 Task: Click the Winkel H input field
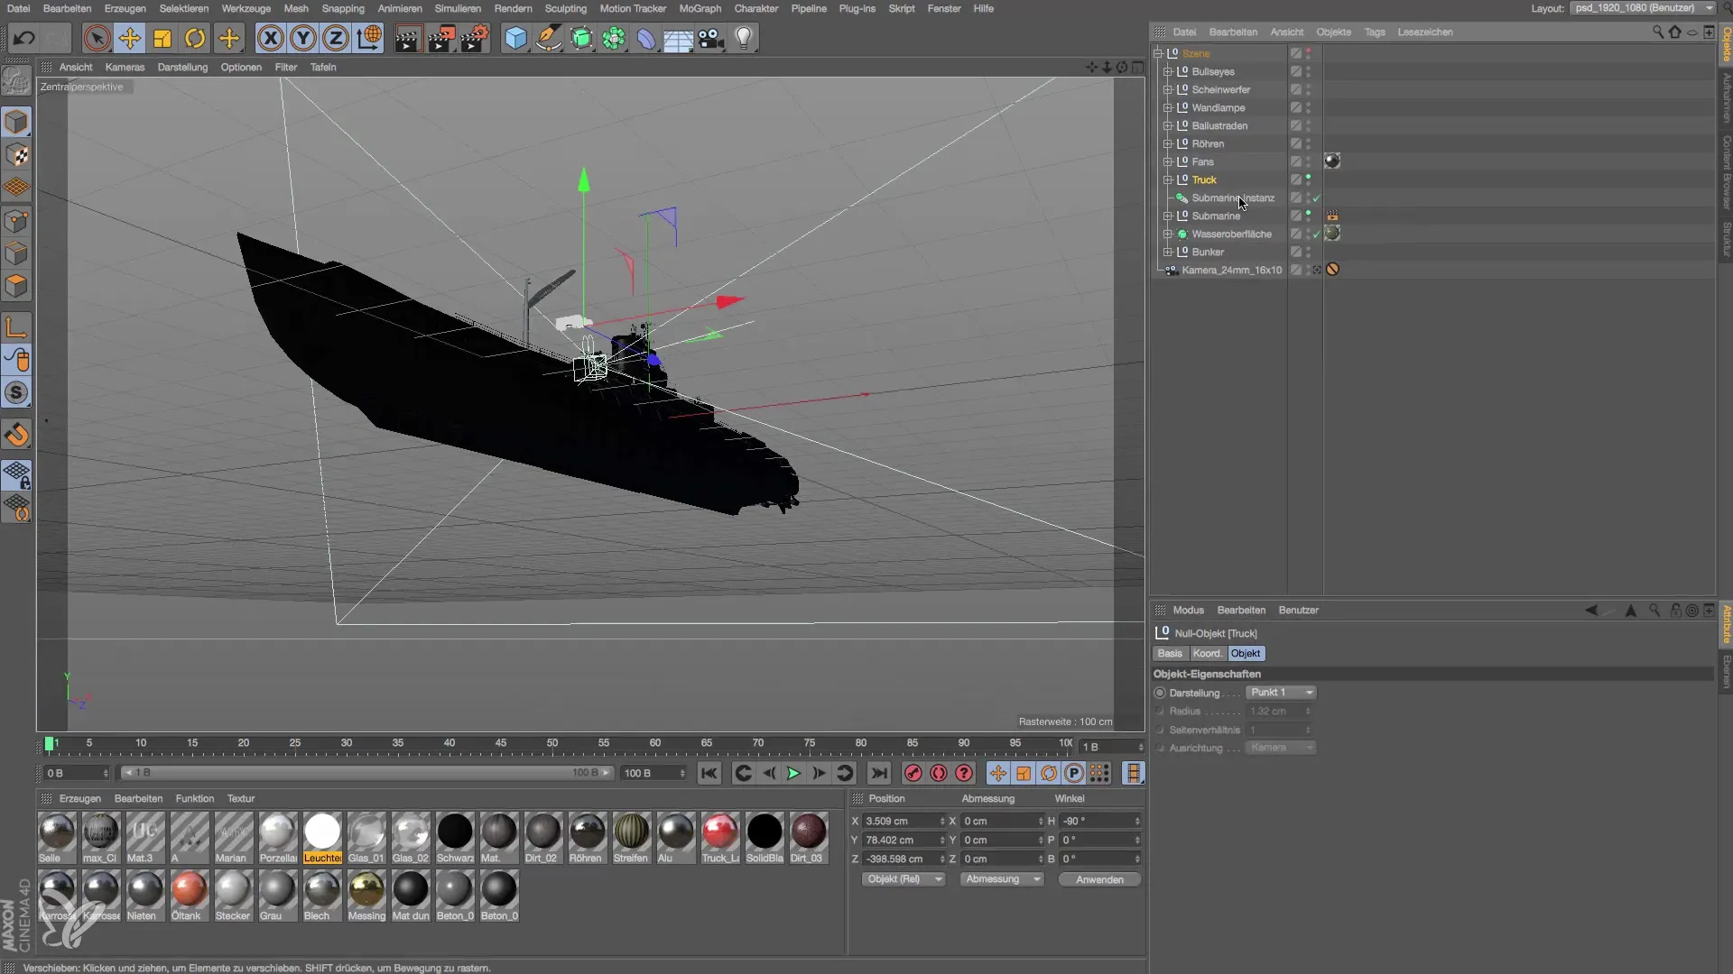[1099, 821]
